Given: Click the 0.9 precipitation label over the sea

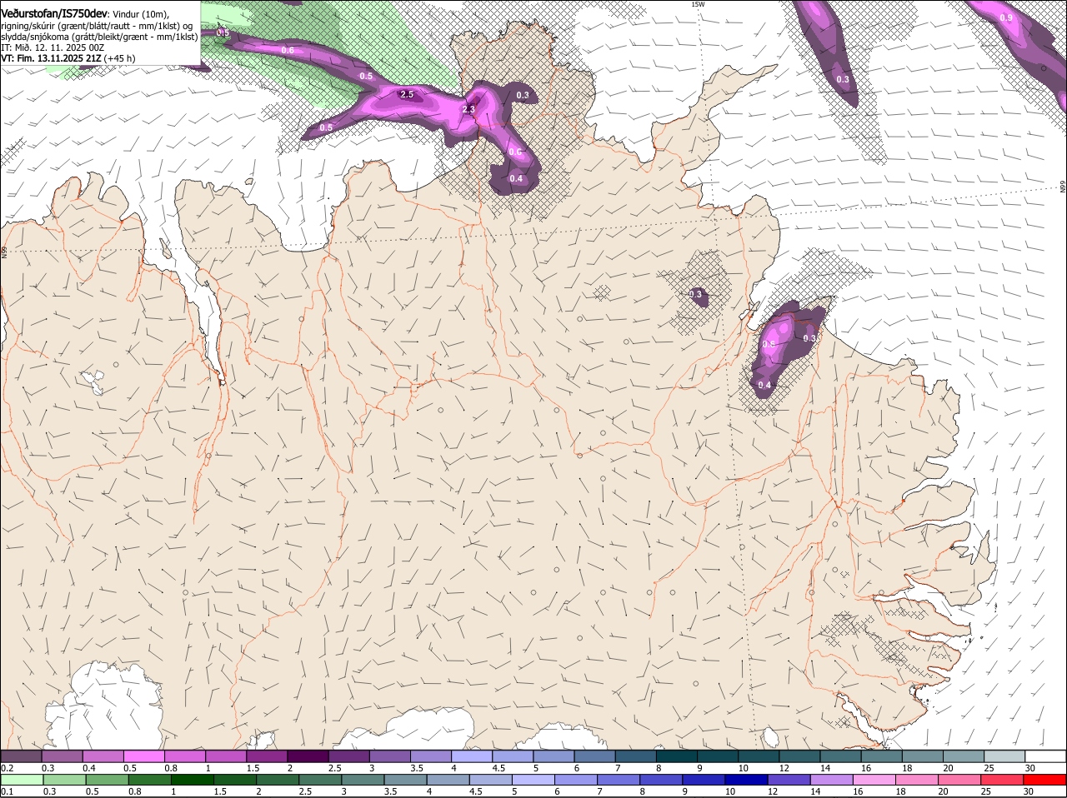Looking at the screenshot, I should point(1006,17).
